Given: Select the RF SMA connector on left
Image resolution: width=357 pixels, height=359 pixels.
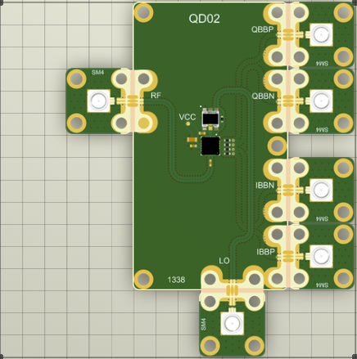Looking at the screenshot, I should click(98, 101).
